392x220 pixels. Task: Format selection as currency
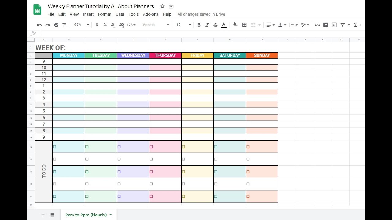pos(97,25)
